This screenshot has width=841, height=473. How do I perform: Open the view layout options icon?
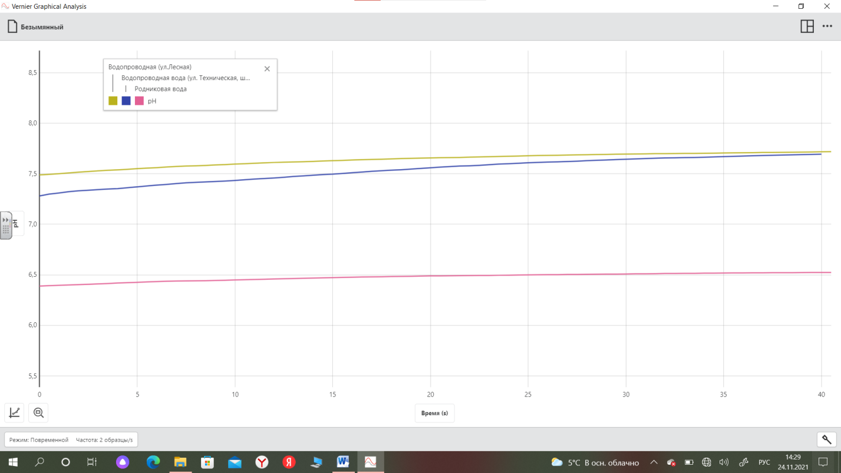click(x=807, y=27)
